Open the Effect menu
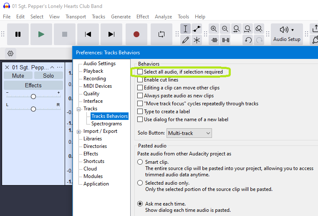318x216 pixels. pyautogui.click(x=143, y=17)
